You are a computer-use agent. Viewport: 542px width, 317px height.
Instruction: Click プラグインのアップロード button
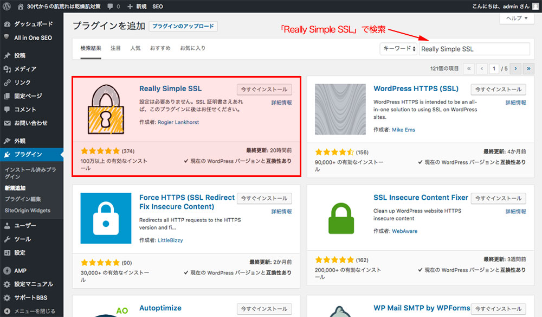(183, 26)
